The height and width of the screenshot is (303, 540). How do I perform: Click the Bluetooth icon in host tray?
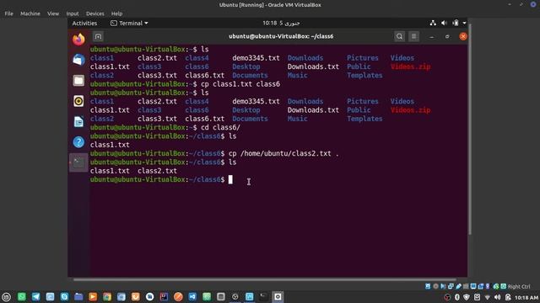(x=457, y=297)
